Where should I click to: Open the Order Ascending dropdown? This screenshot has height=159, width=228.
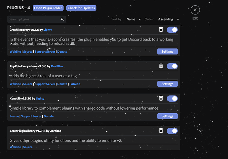(169, 19)
